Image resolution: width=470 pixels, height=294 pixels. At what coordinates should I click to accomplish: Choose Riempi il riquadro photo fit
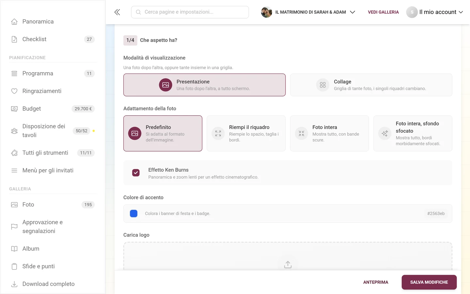coord(246,133)
